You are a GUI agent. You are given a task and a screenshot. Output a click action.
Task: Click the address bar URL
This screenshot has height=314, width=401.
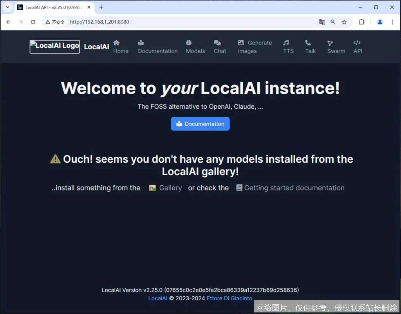[x=99, y=22]
